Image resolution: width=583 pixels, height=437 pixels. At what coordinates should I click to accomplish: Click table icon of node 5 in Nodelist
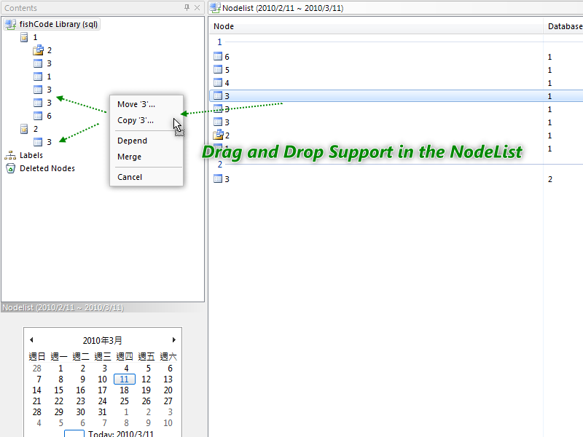click(x=218, y=69)
